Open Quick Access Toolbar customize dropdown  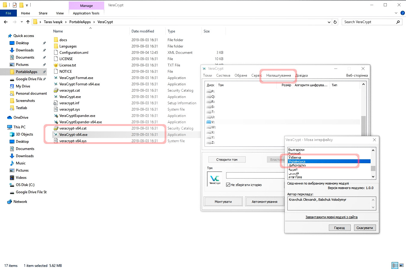click(x=27, y=5)
